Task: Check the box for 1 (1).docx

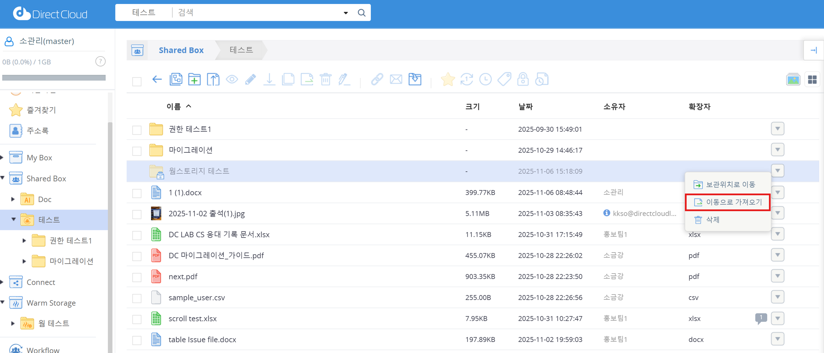Action: tap(137, 193)
